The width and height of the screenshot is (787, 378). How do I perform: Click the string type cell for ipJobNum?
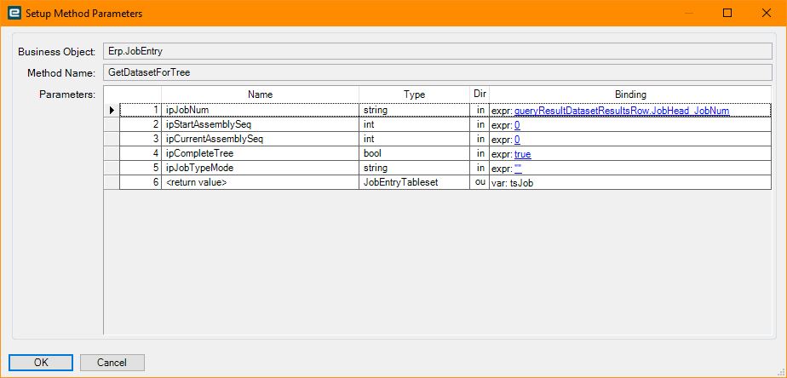pyautogui.click(x=415, y=110)
